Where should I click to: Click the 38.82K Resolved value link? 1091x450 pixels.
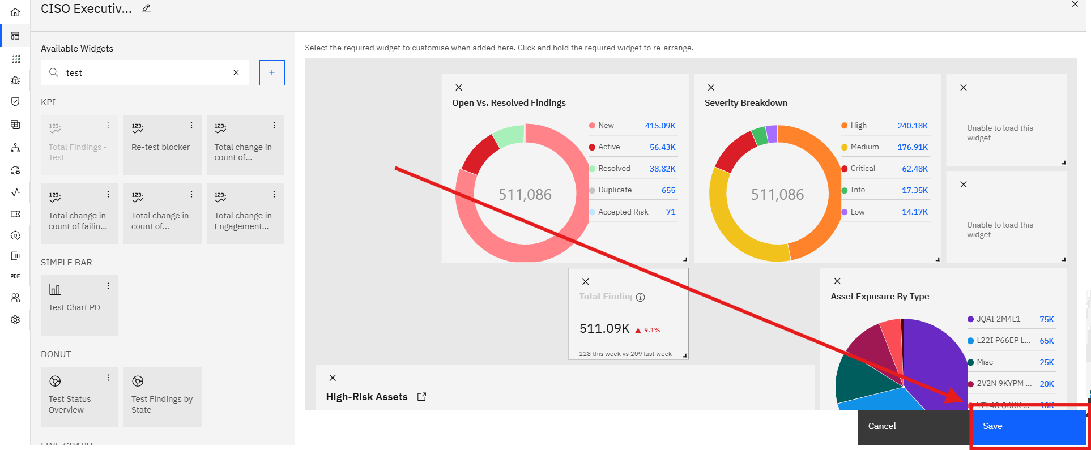coord(663,169)
